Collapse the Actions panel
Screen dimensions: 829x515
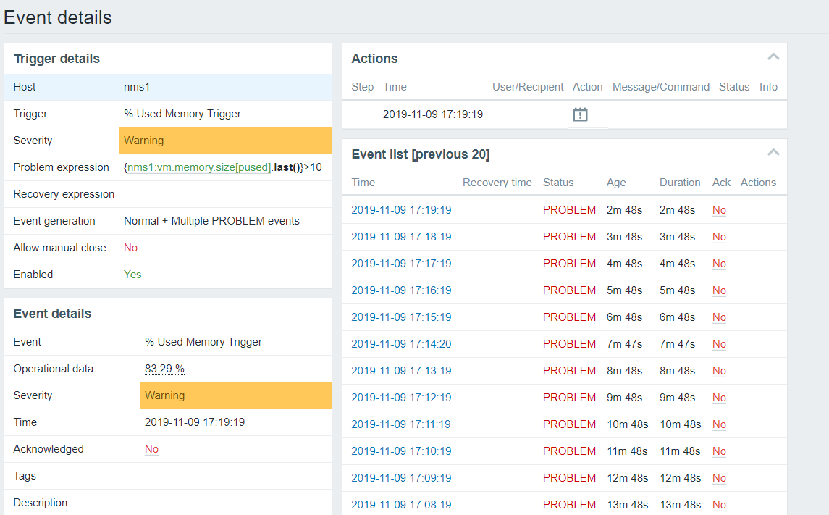tap(773, 56)
